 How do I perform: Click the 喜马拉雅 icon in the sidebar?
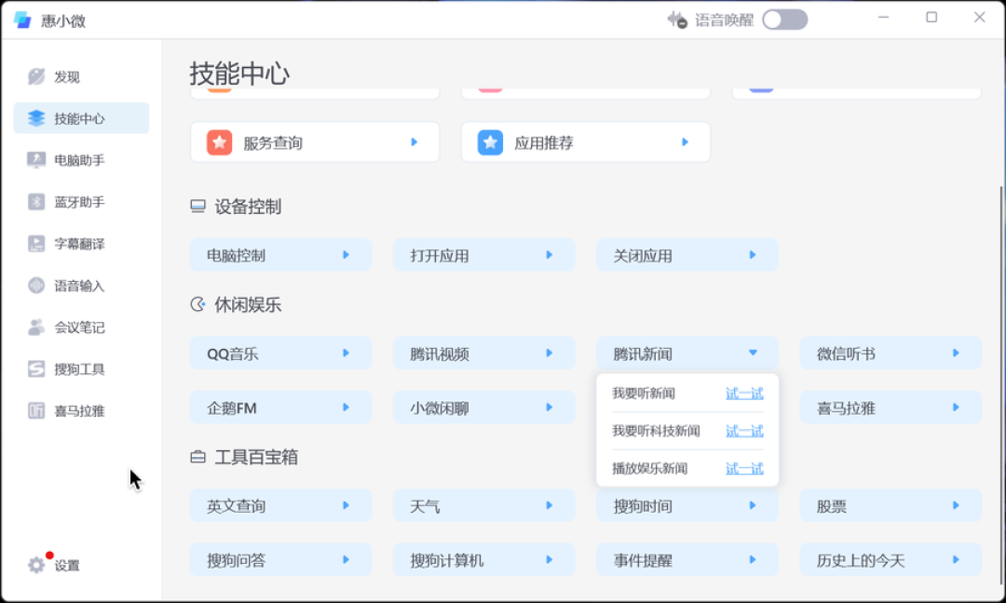point(36,410)
